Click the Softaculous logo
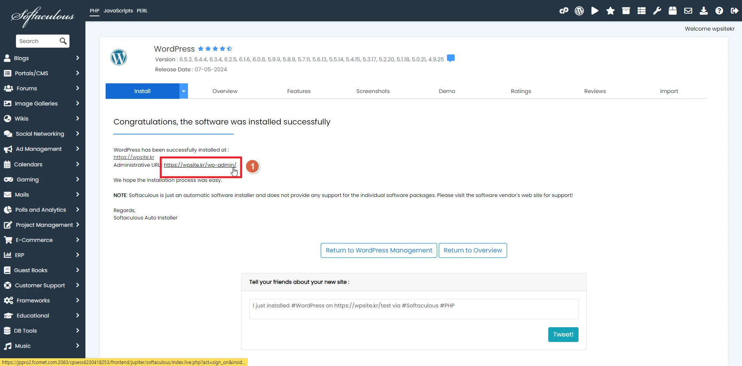The width and height of the screenshot is (742, 366). click(43, 16)
